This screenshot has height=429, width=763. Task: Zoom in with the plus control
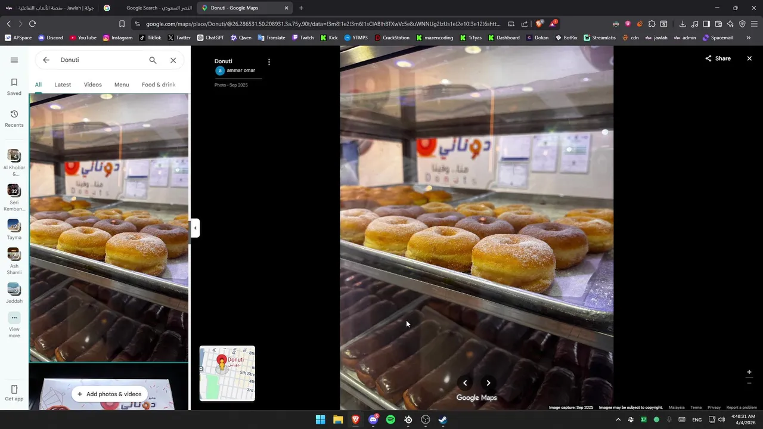pos(749,372)
